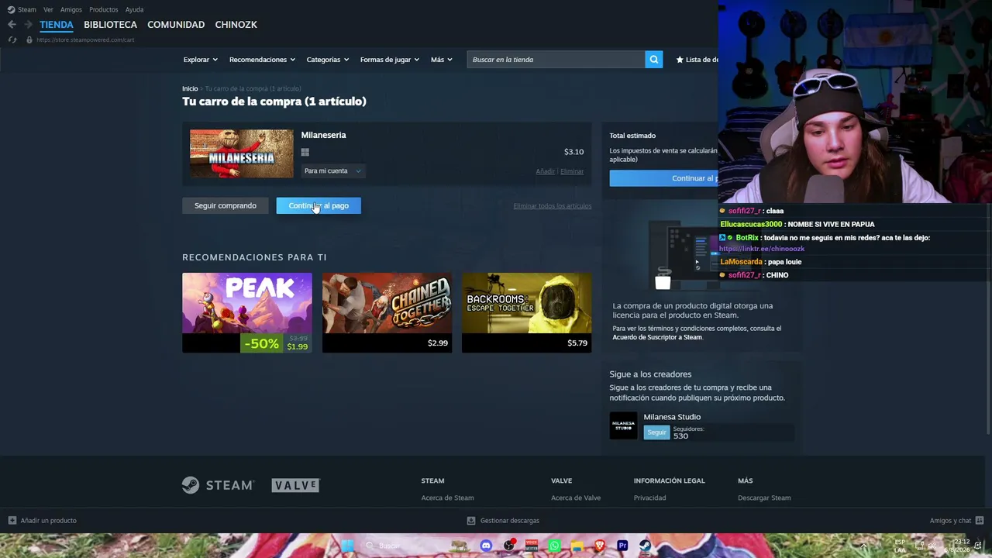Open the Windows Start menu
This screenshot has height=558, width=992.
348,546
